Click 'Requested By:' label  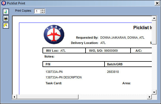(x=87, y=38)
